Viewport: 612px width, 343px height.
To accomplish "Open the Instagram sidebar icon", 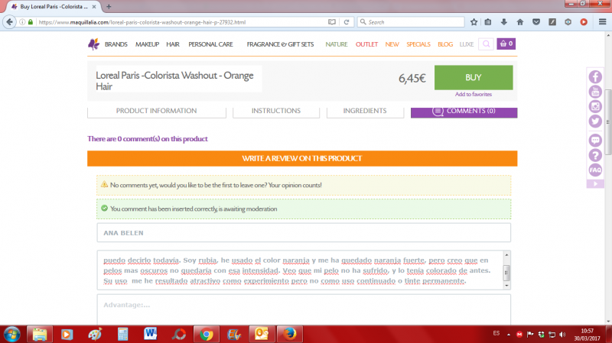I will click(x=595, y=106).
